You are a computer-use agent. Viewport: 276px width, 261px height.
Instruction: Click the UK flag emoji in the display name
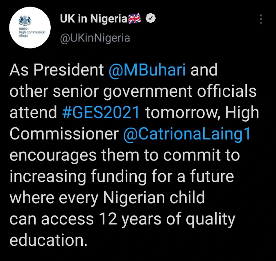click(x=134, y=19)
